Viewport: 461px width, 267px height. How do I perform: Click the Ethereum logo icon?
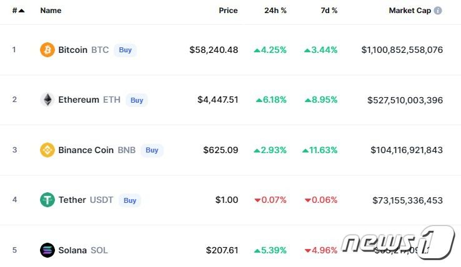click(x=47, y=100)
